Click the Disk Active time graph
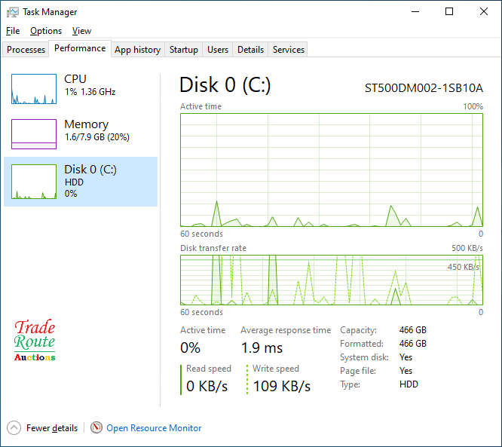This screenshot has height=447, width=502. point(332,170)
